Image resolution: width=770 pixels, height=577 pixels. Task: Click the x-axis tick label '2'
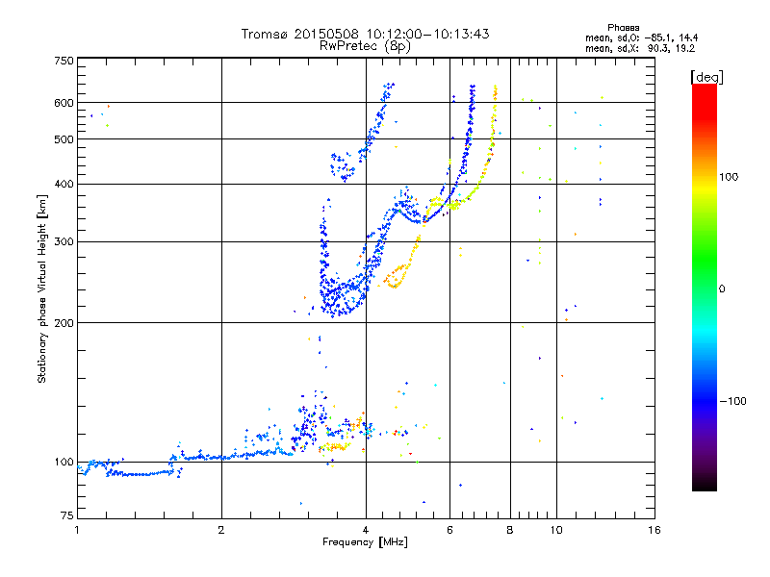click(x=221, y=530)
